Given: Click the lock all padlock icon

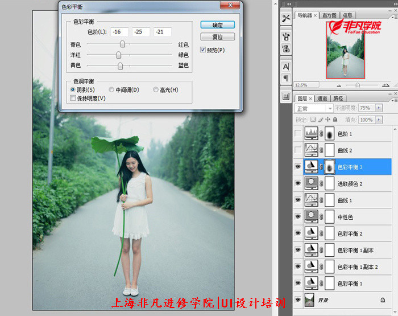Looking at the screenshot, I should tap(335, 119).
